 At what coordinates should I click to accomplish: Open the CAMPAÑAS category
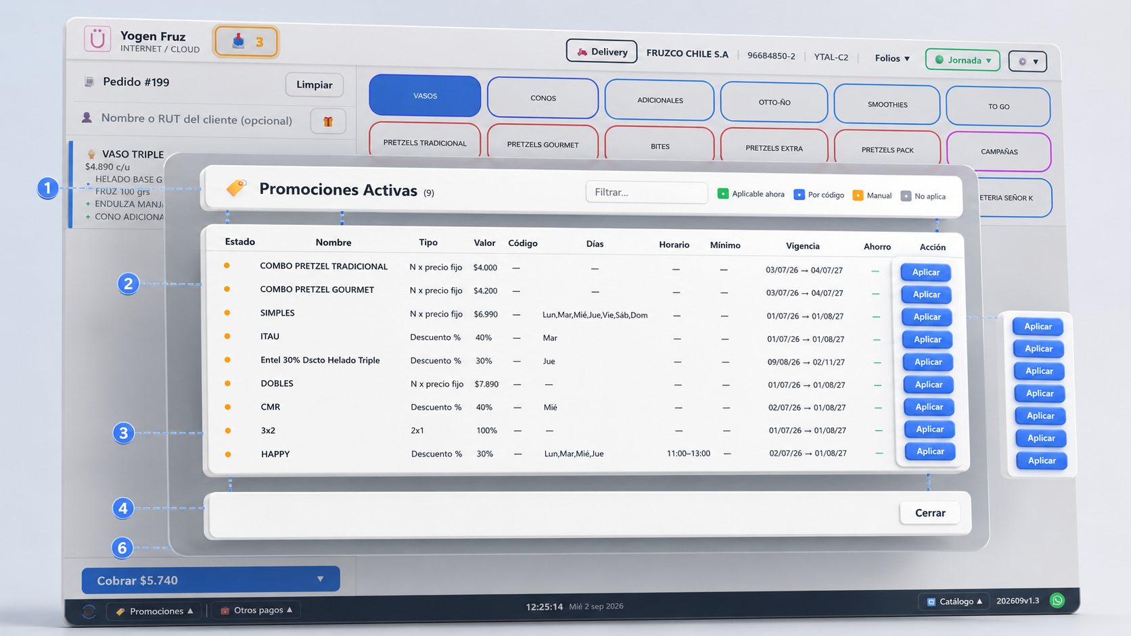coord(998,151)
